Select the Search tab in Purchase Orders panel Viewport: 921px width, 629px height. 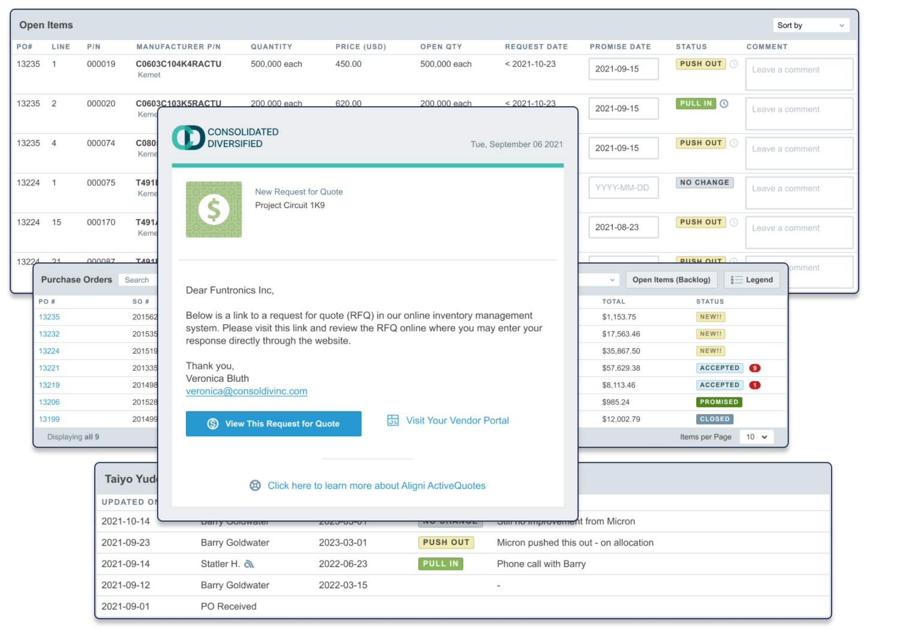[137, 280]
